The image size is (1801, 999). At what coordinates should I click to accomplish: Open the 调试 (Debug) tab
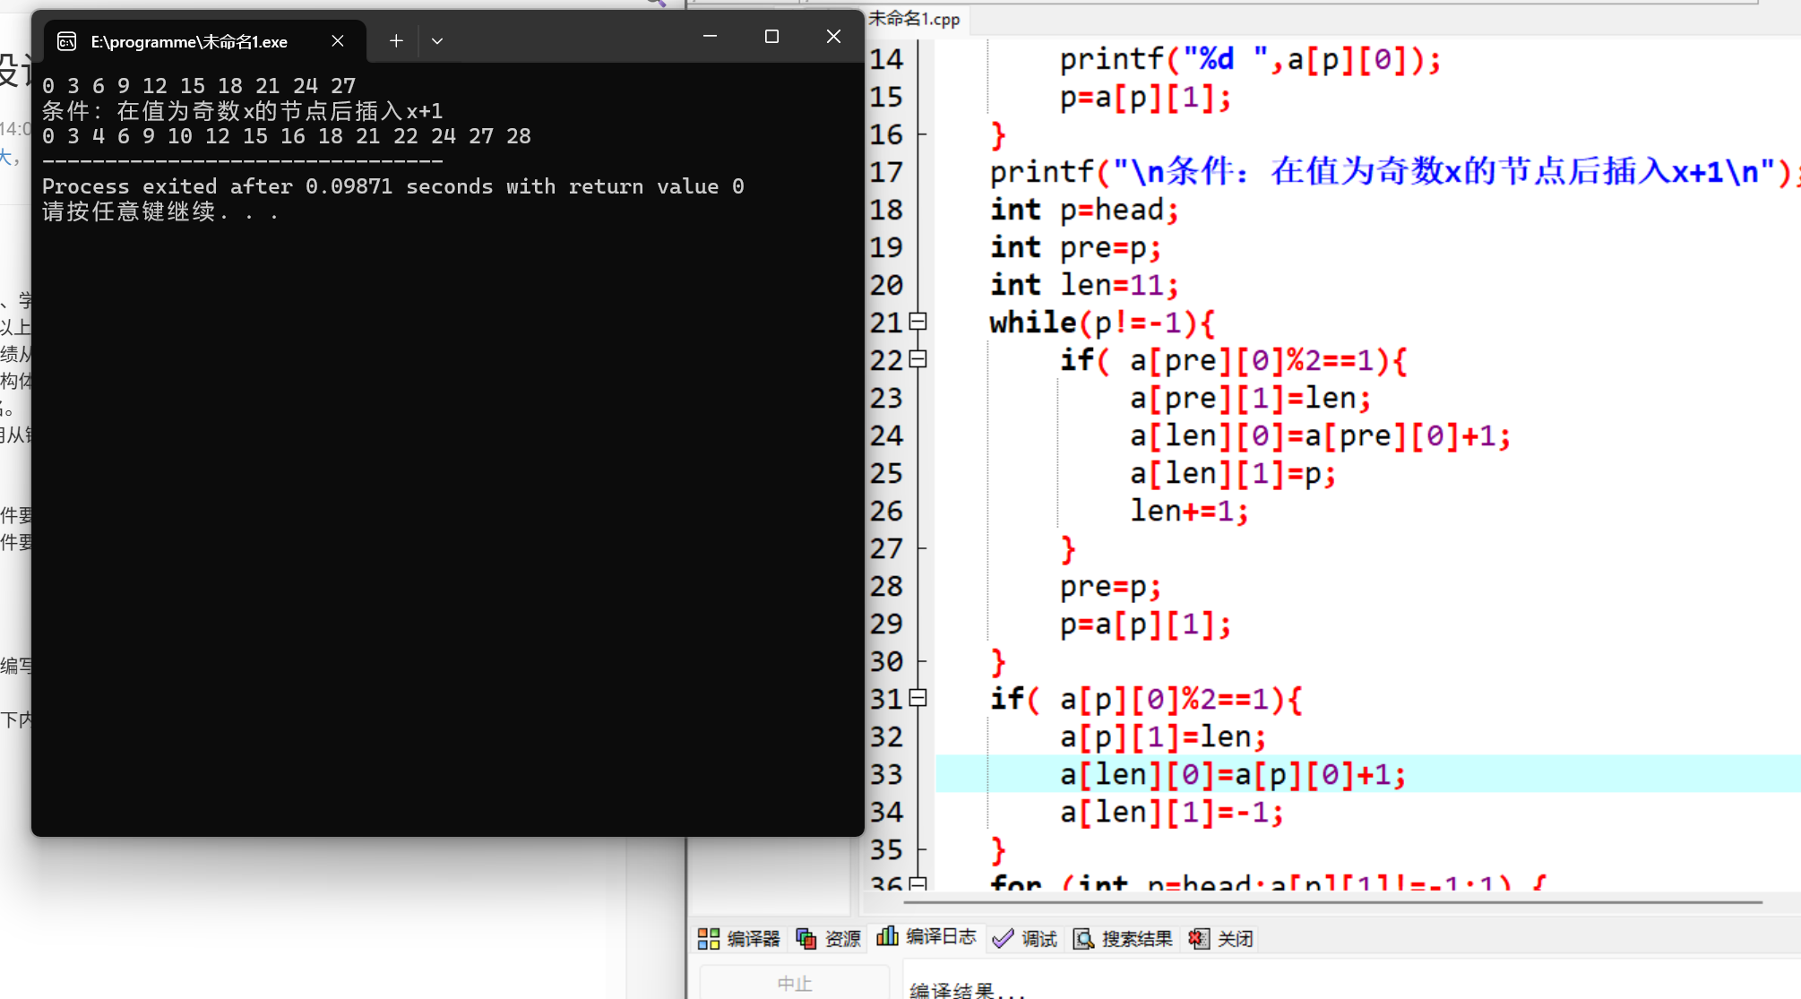click(x=1026, y=938)
